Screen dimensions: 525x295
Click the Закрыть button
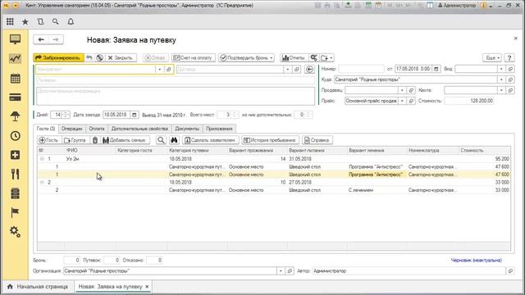pyautogui.click(x=121, y=58)
